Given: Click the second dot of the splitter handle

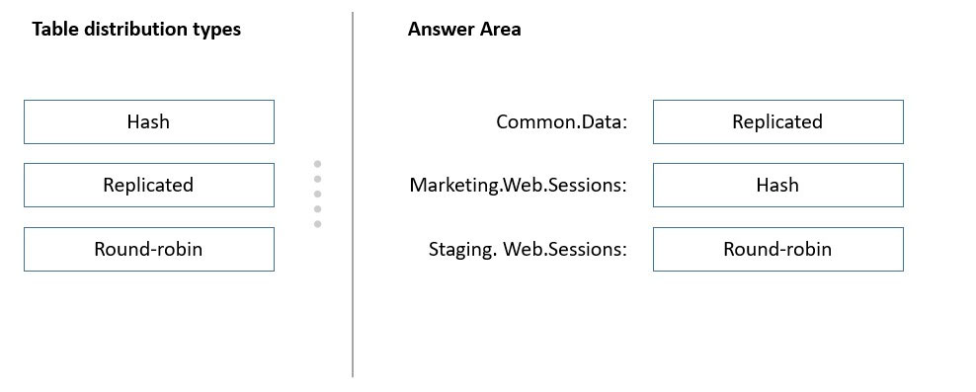Looking at the screenshot, I should 317,179.
